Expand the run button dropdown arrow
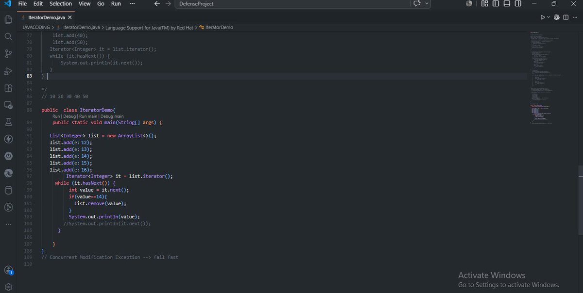Screen dimensions: 583x293 pos(549,17)
